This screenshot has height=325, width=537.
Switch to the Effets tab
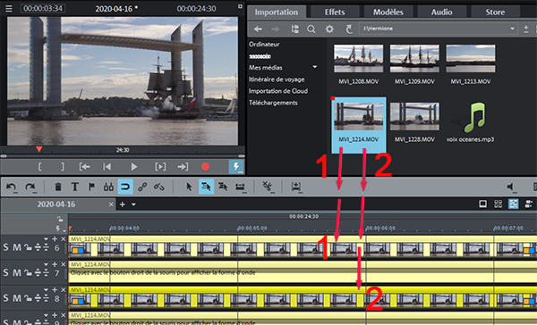point(335,12)
